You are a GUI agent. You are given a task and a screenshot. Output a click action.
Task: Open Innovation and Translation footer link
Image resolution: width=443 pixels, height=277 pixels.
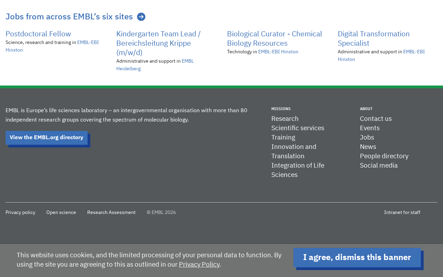pyautogui.click(x=294, y=151)
